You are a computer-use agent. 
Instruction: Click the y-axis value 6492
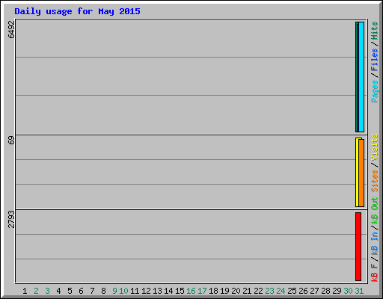11,29
